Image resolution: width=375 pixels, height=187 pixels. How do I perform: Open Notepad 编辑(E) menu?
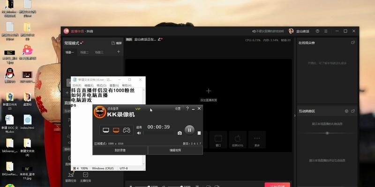coord(89,86)
